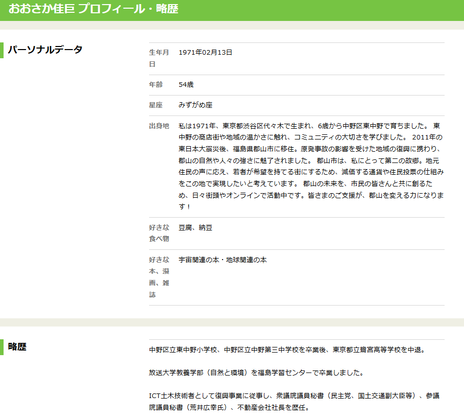Select the birthdate 1971年02月13日

[205, 52]
